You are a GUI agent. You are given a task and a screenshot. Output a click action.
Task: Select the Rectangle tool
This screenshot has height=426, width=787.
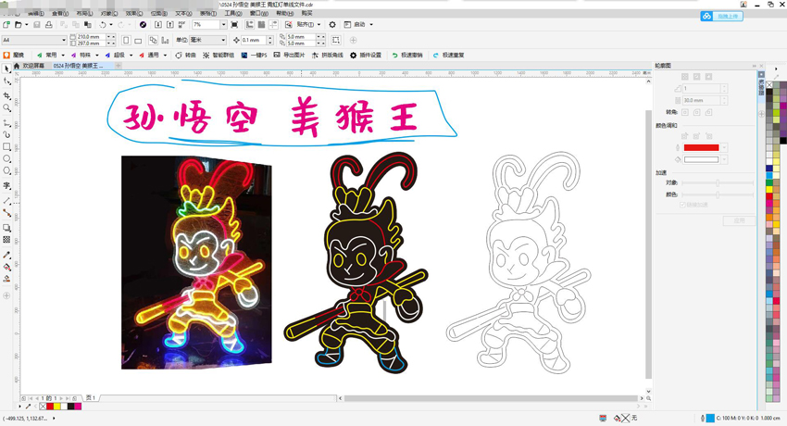click(6, 146)
